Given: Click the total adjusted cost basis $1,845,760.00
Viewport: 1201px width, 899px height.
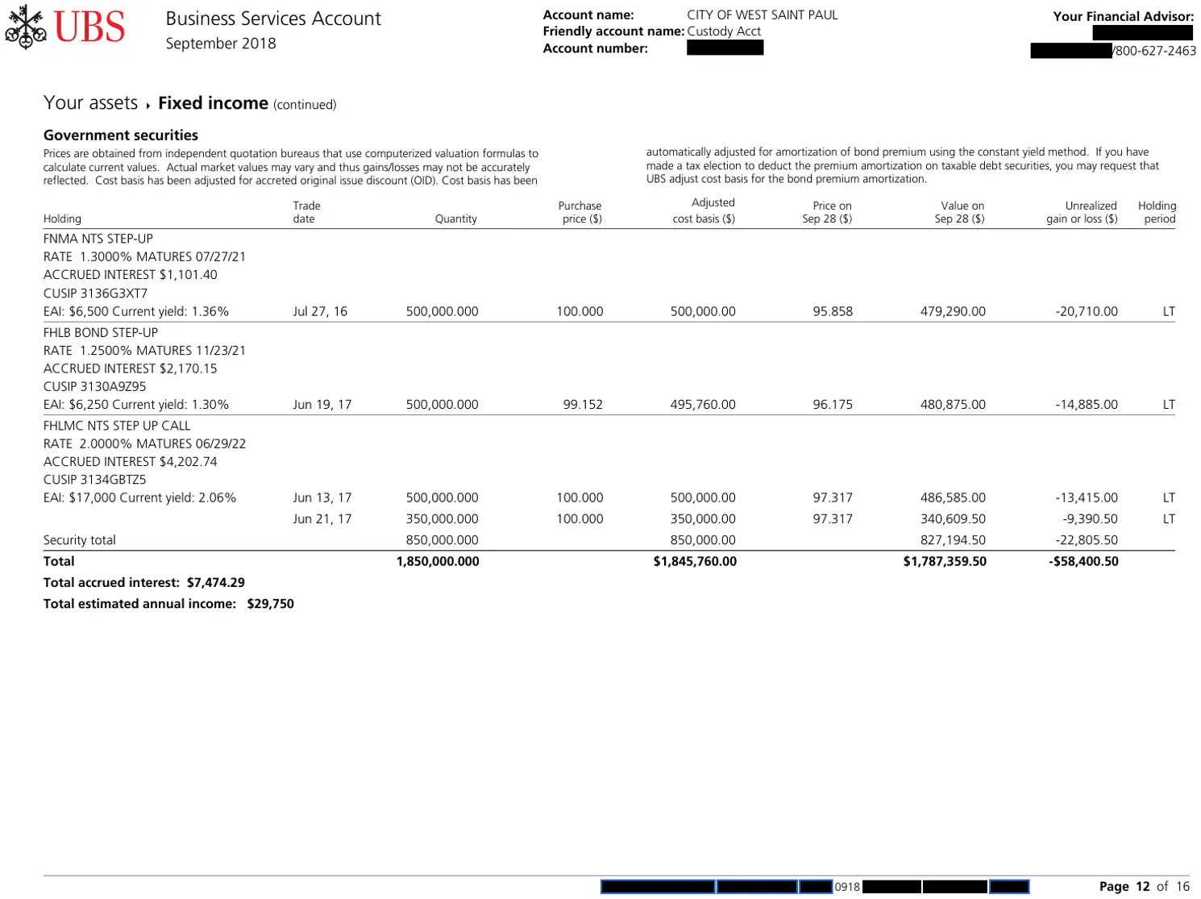Looking at the screenshot, I should pos(695,561).
